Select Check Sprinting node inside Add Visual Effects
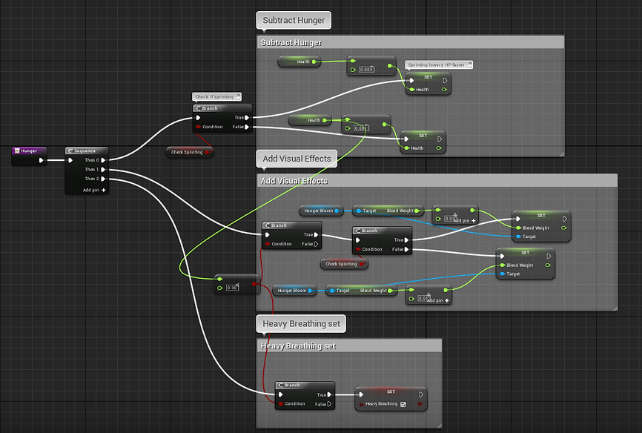642x433 pixels. (x=344, y=264)
